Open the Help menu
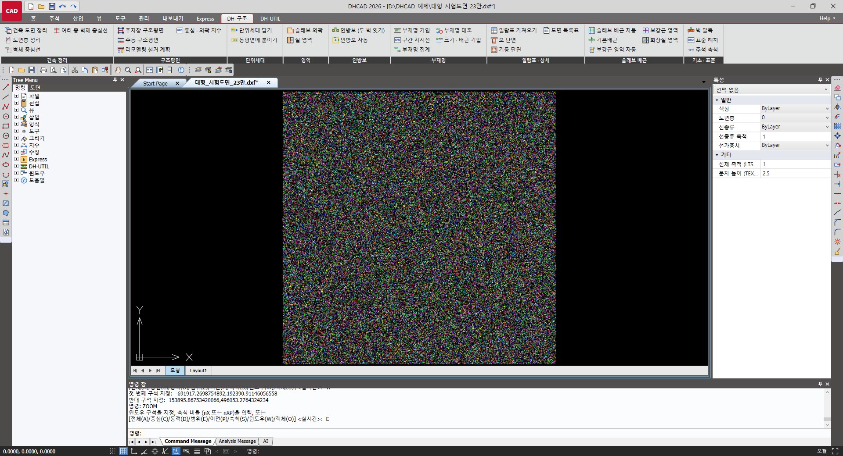843x456 pixels. 827,18
